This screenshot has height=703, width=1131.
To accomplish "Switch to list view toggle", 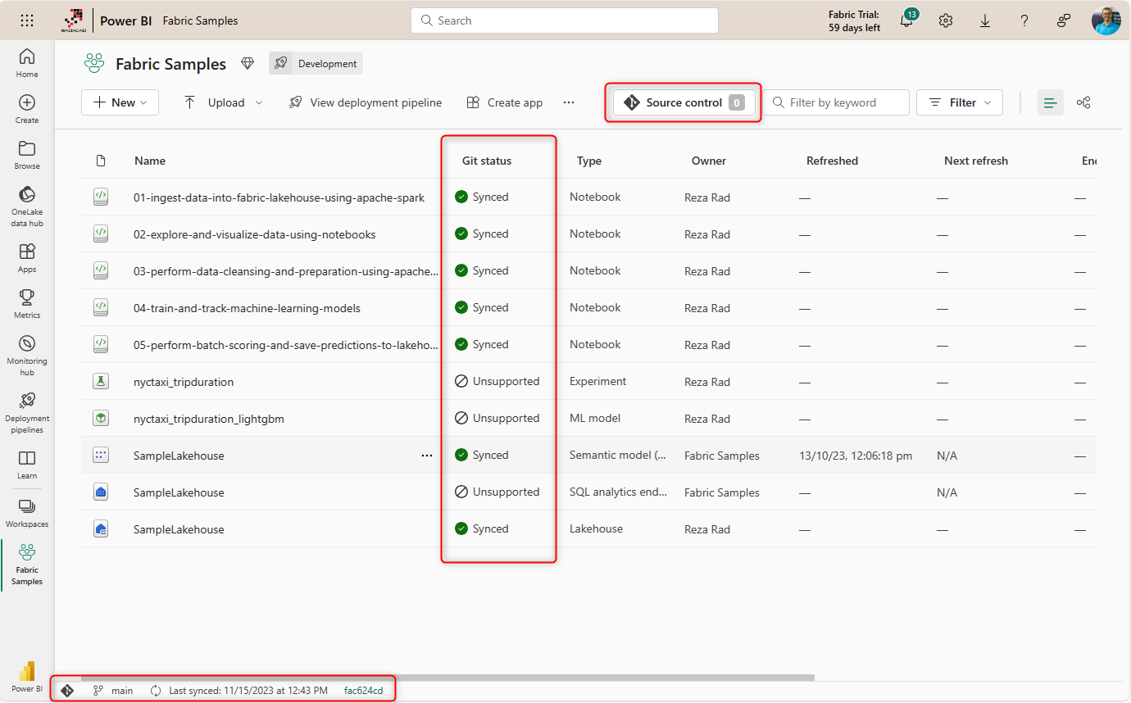I will pyautogui.click(x=1050, y=102).
